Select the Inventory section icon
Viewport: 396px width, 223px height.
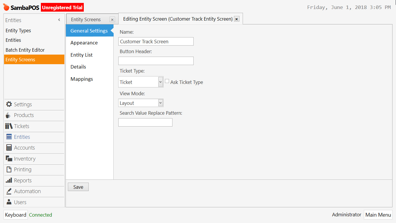pos(8,159)
